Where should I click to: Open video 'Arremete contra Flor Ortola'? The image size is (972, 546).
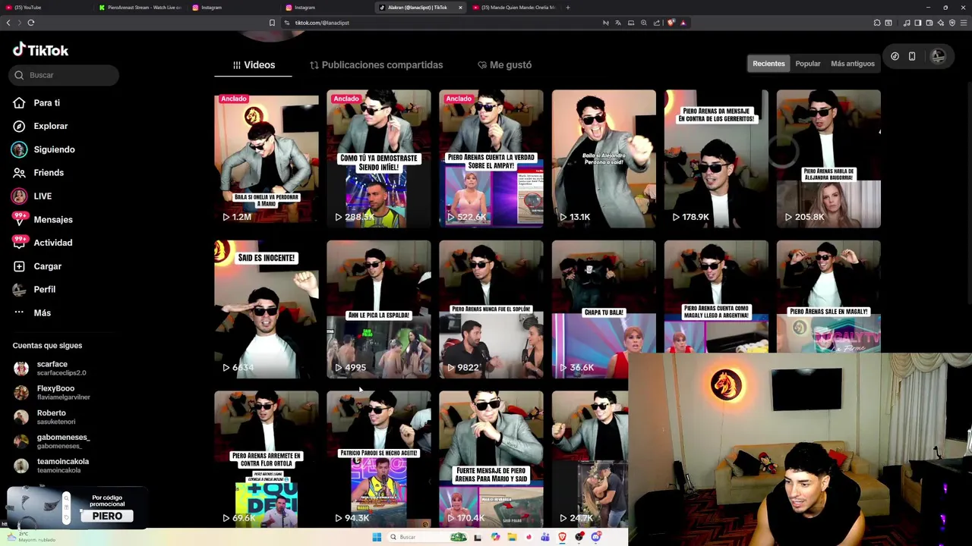(266, 459)
